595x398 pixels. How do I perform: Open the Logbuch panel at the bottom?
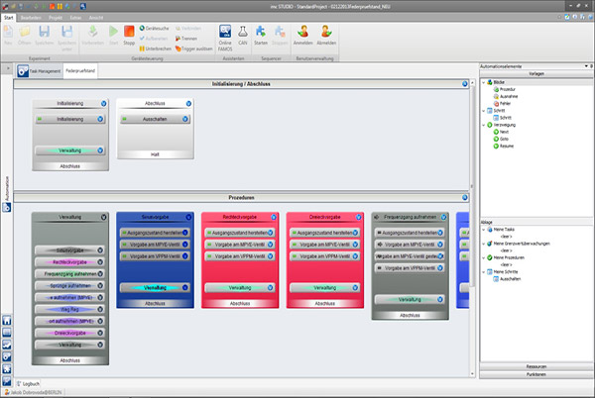(x=29, y=382)
